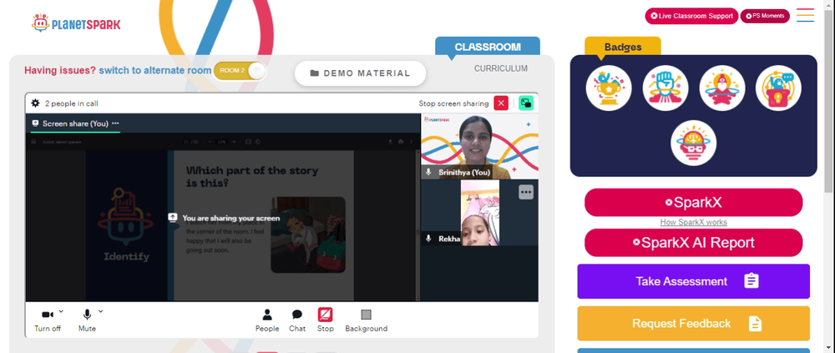This screenshot has height=353, width=835.
Task: Expand camera options chevron
Action: tap(61, 311)
